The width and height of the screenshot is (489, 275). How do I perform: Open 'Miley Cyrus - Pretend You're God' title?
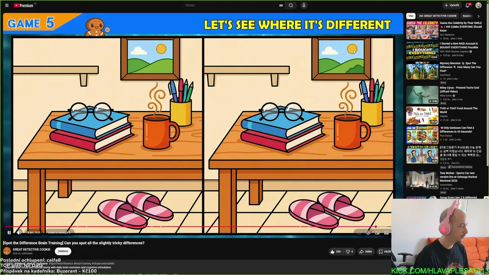459,89
